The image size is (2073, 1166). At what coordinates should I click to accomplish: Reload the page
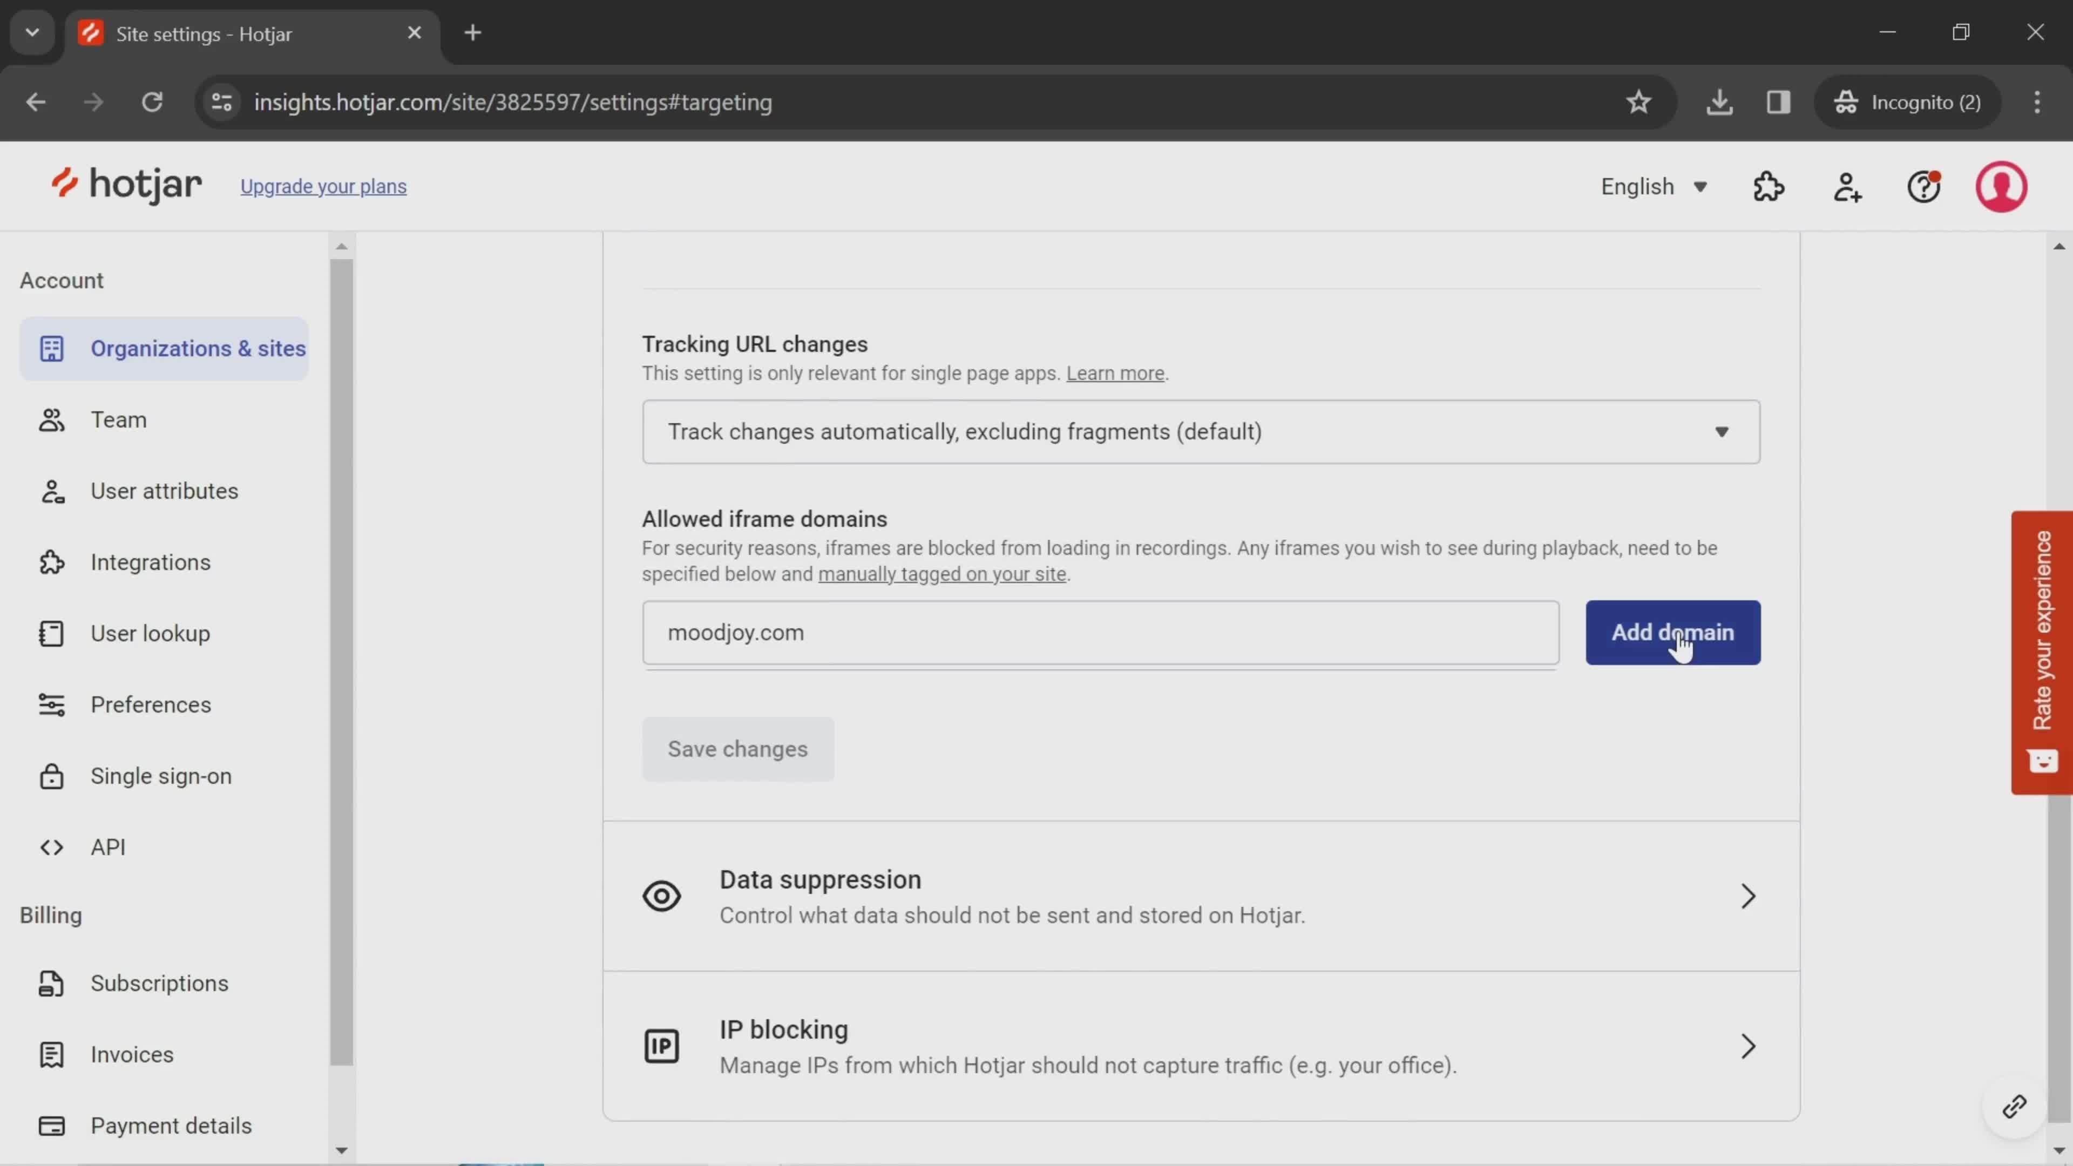[152, 102]
